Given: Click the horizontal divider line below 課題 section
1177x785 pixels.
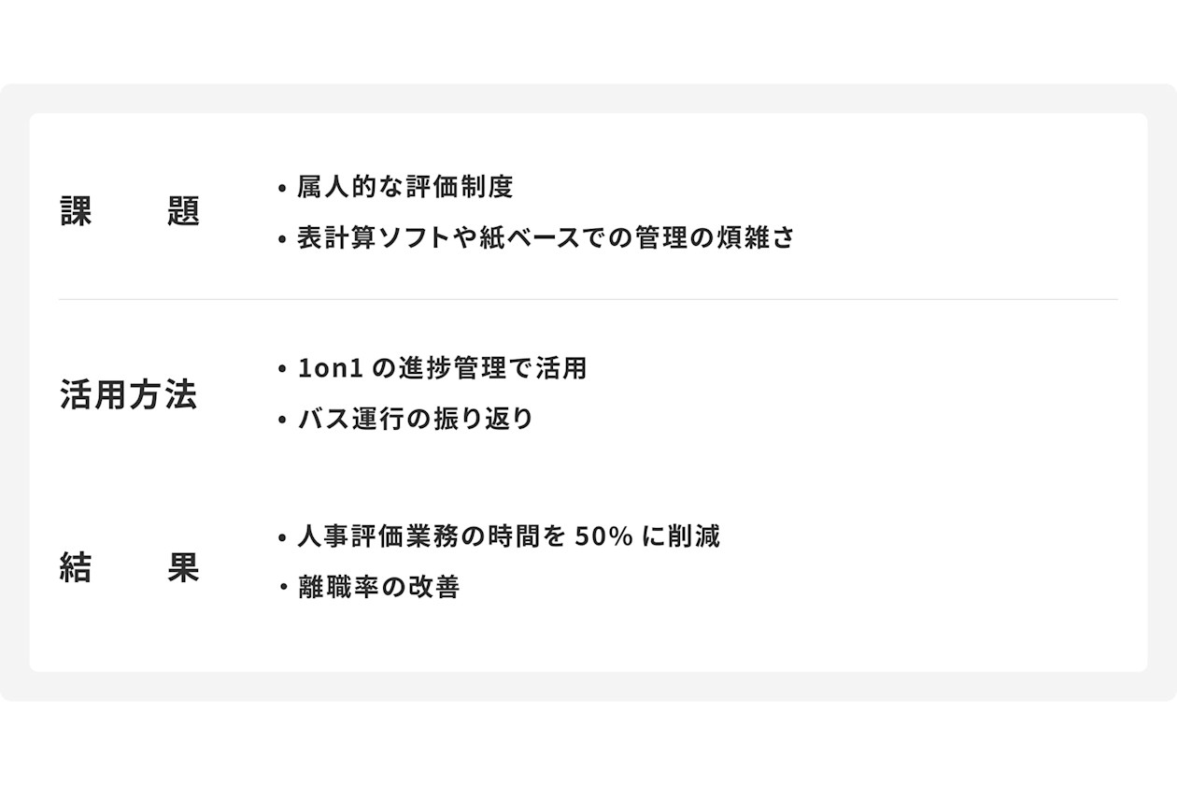Looking at the screenshot, I should point(588,300).
